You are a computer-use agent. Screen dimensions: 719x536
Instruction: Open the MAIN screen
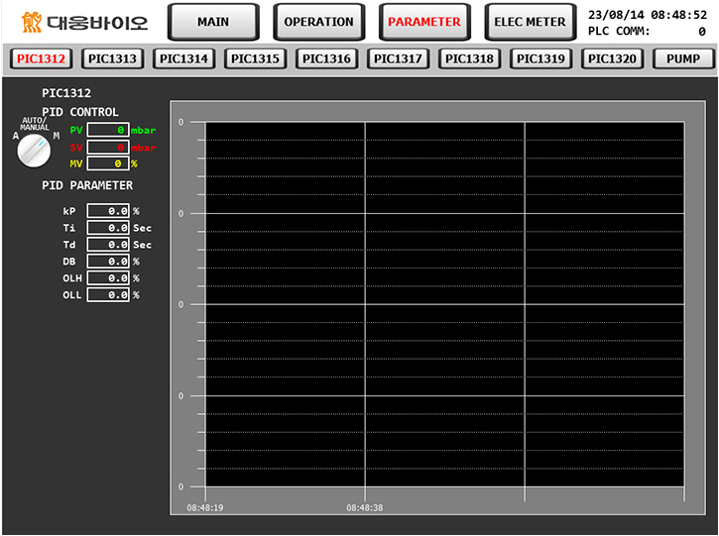pyautogui.click(x=213, y=22)
